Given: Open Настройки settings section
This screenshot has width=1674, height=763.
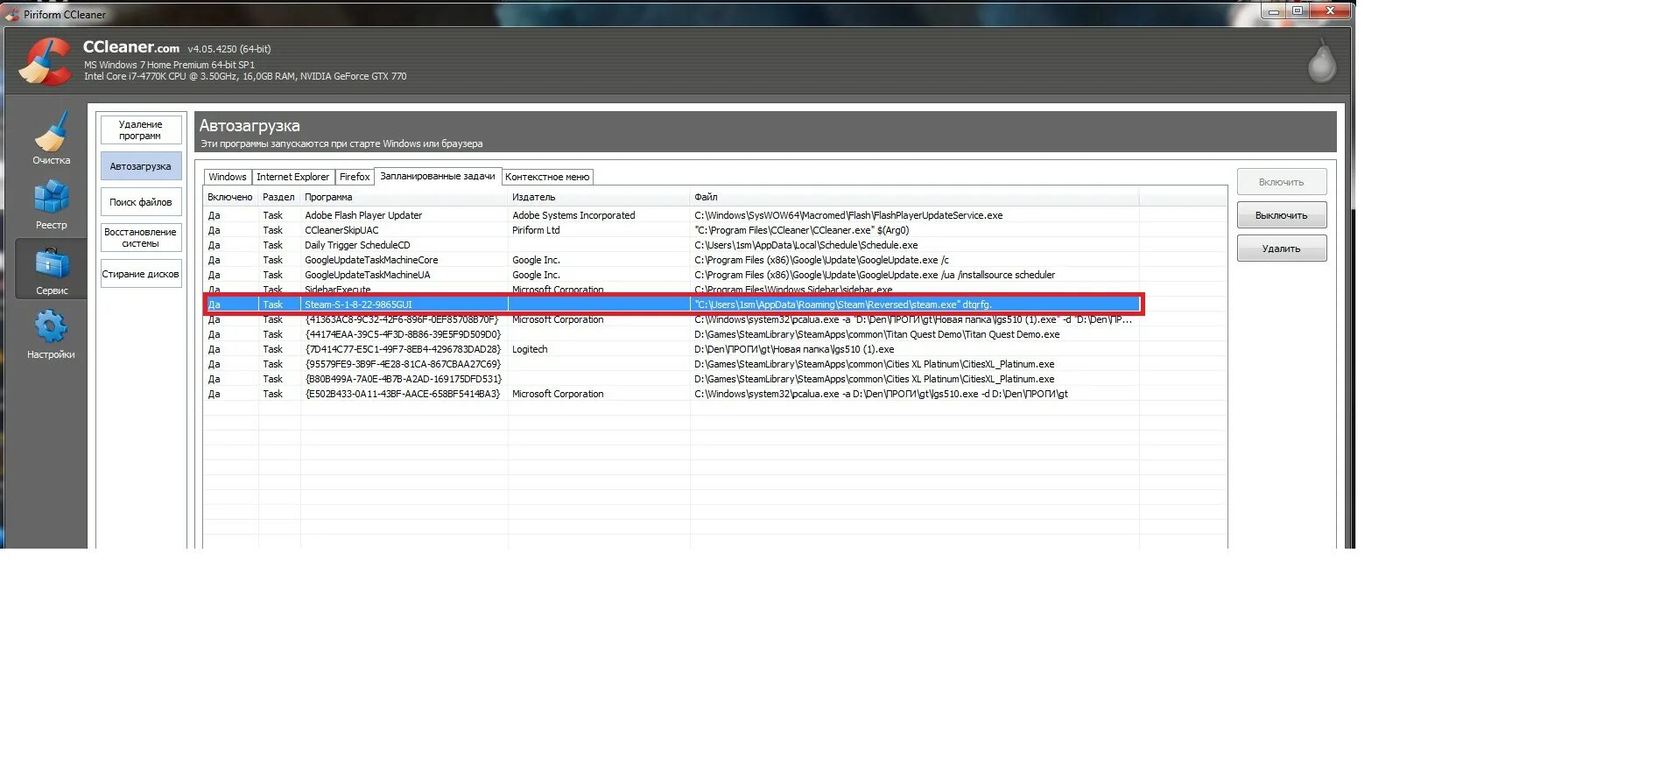Looking at the screenshot, I should (x=51, y=334).
